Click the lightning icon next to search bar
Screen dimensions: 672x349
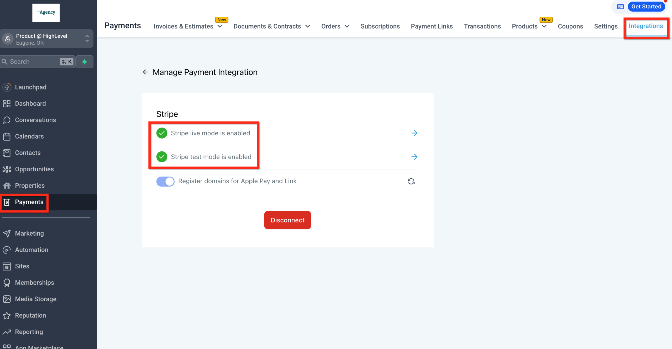84,62
